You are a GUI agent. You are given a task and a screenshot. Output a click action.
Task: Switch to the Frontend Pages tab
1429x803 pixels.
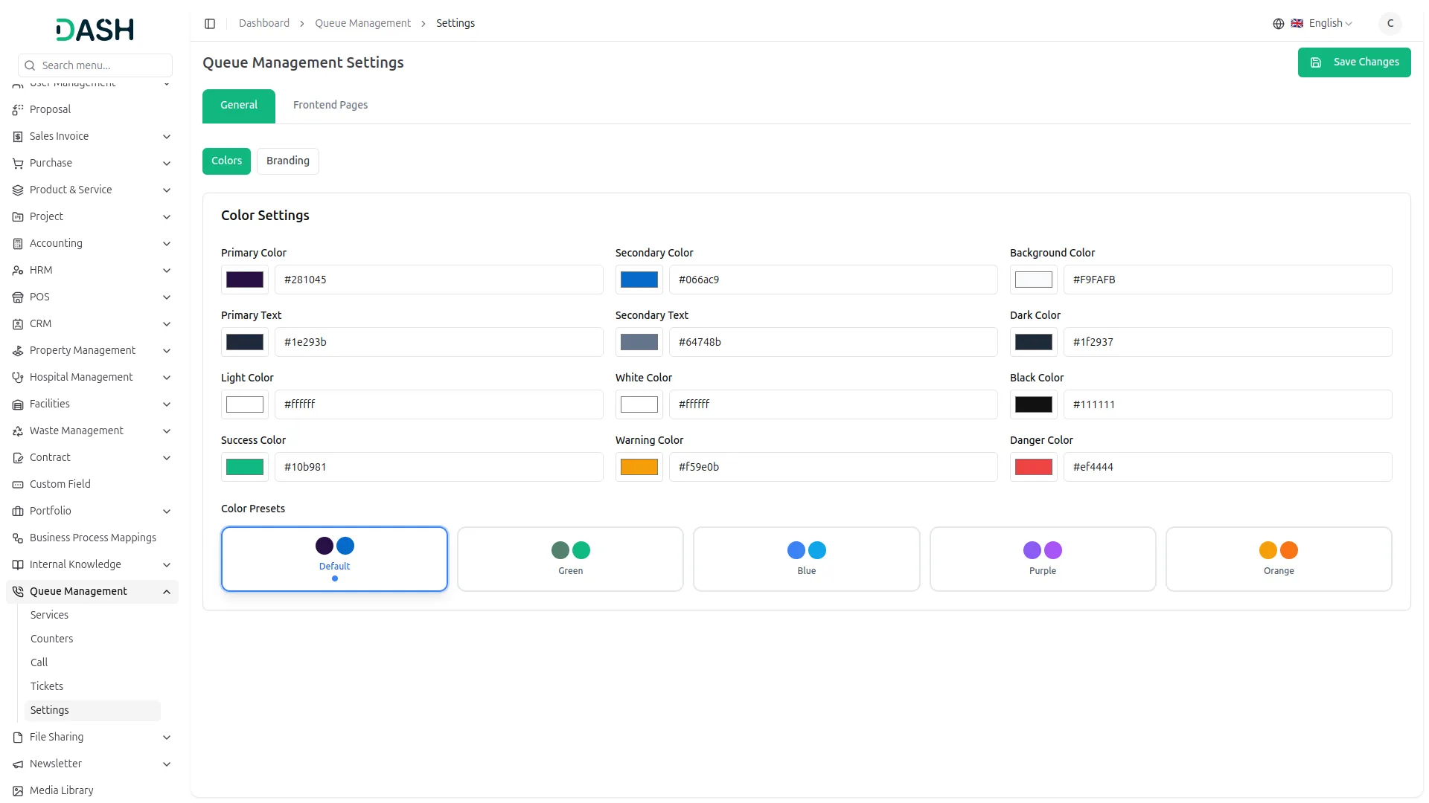[x=330, y=106]
